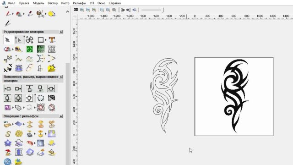The width and height of the screenshot is (293, 165).
Task: Switch to the 3D view
Action: point(76,10)
